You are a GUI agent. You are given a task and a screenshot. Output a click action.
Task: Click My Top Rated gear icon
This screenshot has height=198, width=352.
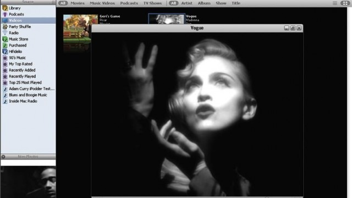click(5, 64)
